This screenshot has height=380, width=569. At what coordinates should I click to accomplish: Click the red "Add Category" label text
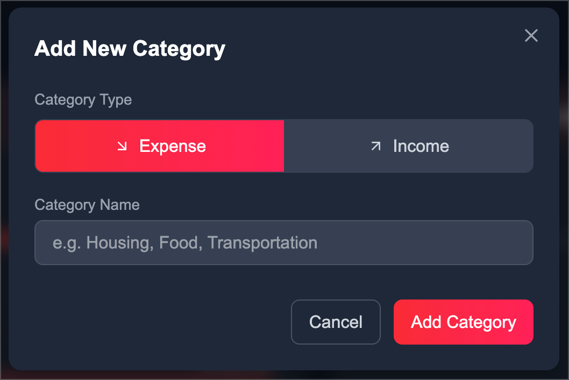tap(464, 322)
